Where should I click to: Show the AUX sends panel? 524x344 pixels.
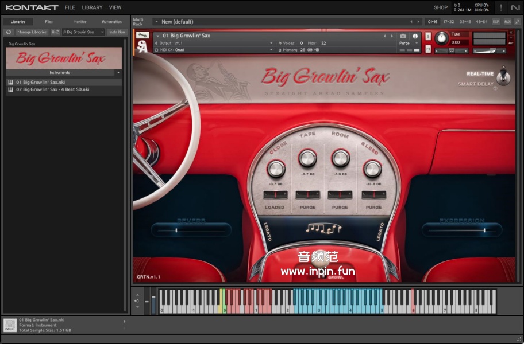point(507,22)
